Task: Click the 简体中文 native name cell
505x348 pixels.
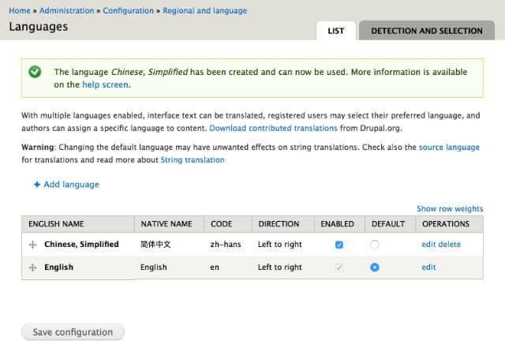Action: click(155, 245)
